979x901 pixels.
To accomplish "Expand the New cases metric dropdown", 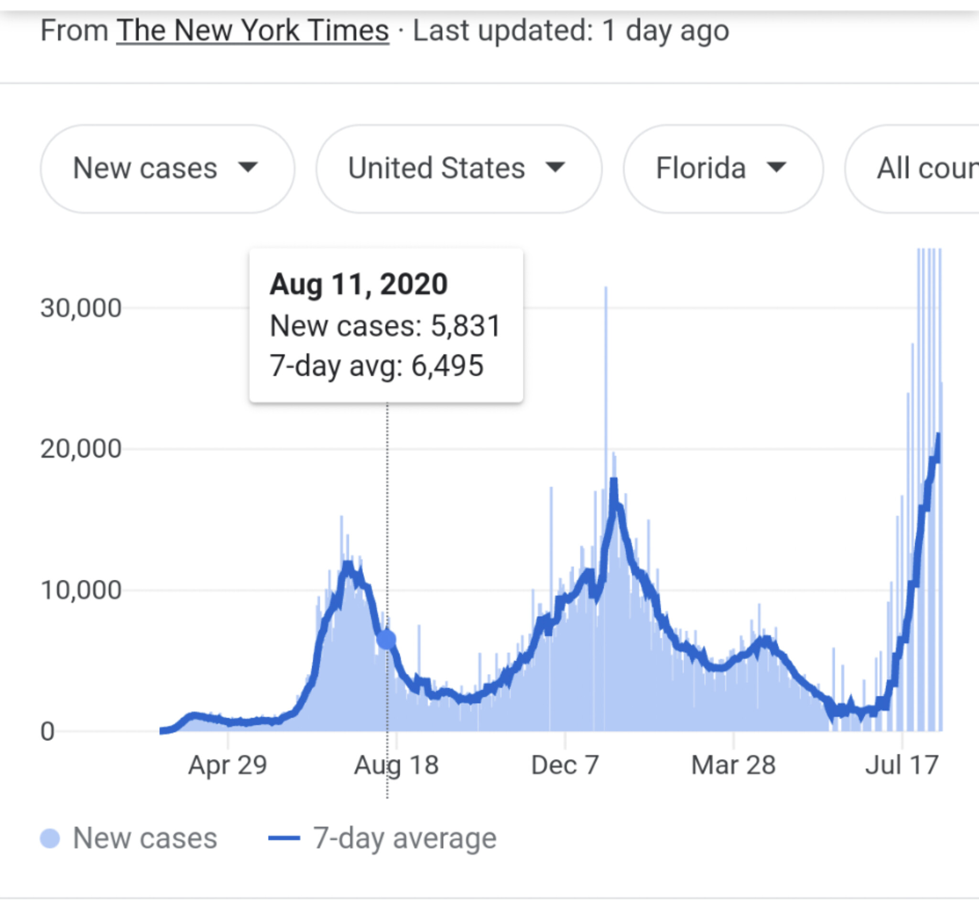I will 167,169.
